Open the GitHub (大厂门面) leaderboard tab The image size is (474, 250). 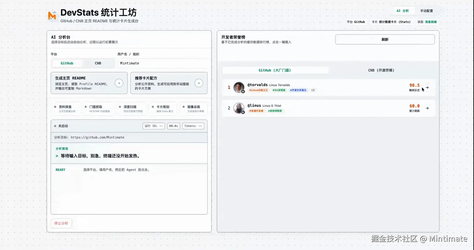tap(275, 70)
